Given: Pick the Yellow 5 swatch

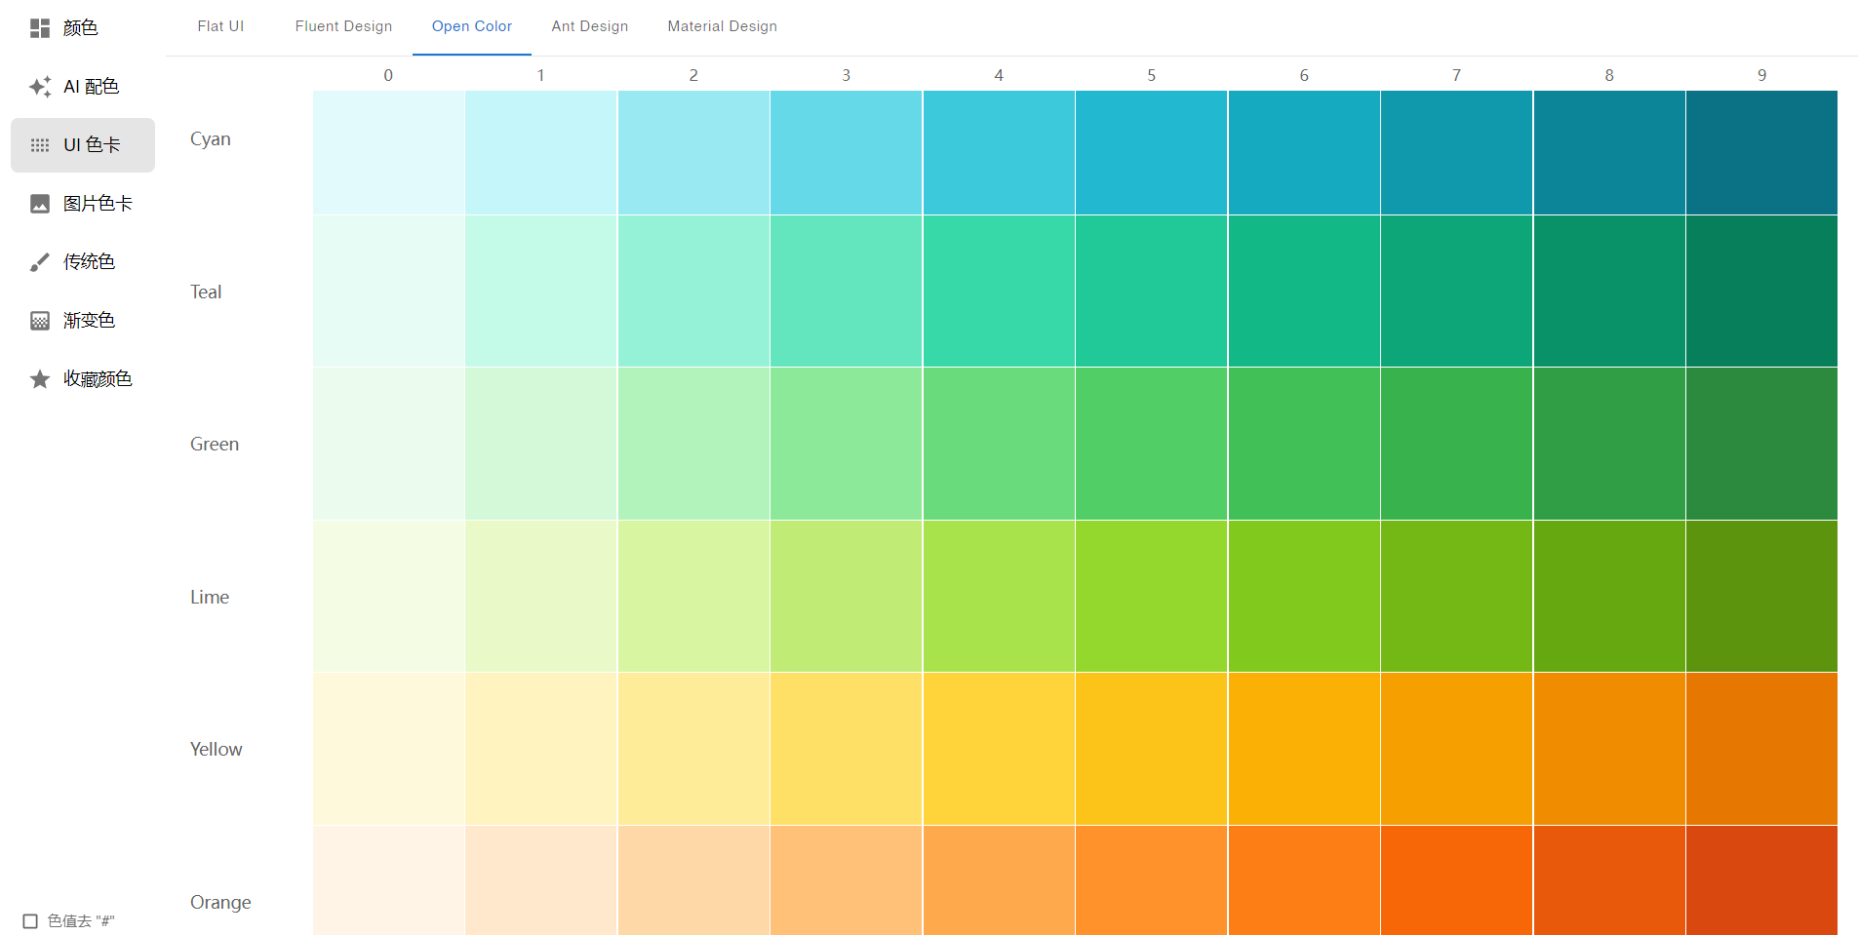Looking at the screenshot, I should click(x=1151, y=749).
